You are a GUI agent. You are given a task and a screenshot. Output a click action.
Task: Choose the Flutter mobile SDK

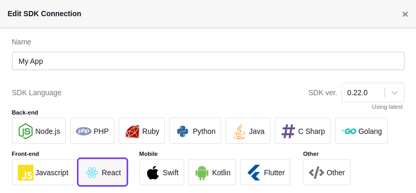click(x=265, y=172)
